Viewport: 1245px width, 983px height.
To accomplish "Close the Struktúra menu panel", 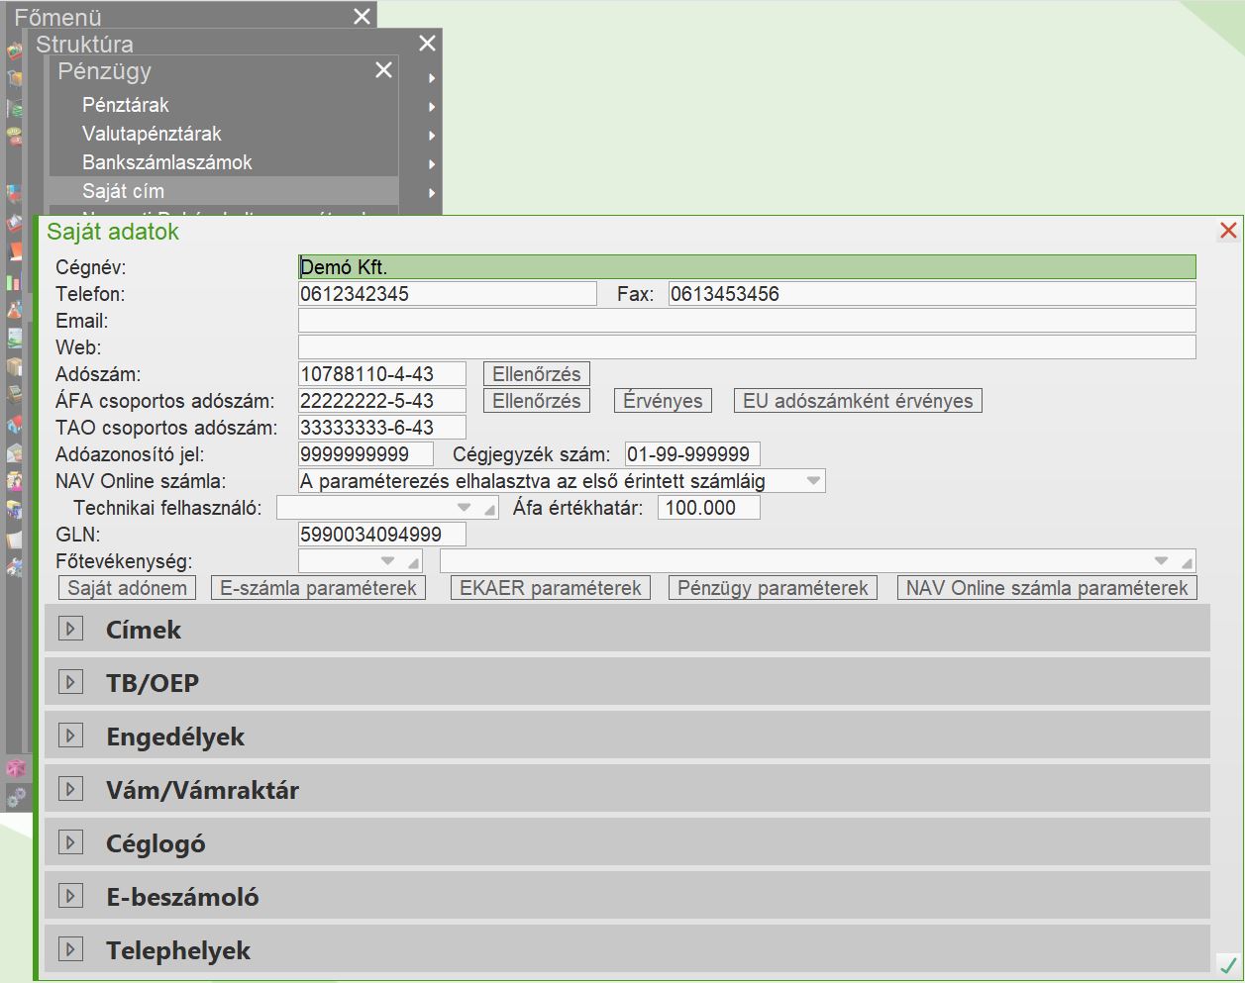I will pyautogui.click(x=427, y=44).
